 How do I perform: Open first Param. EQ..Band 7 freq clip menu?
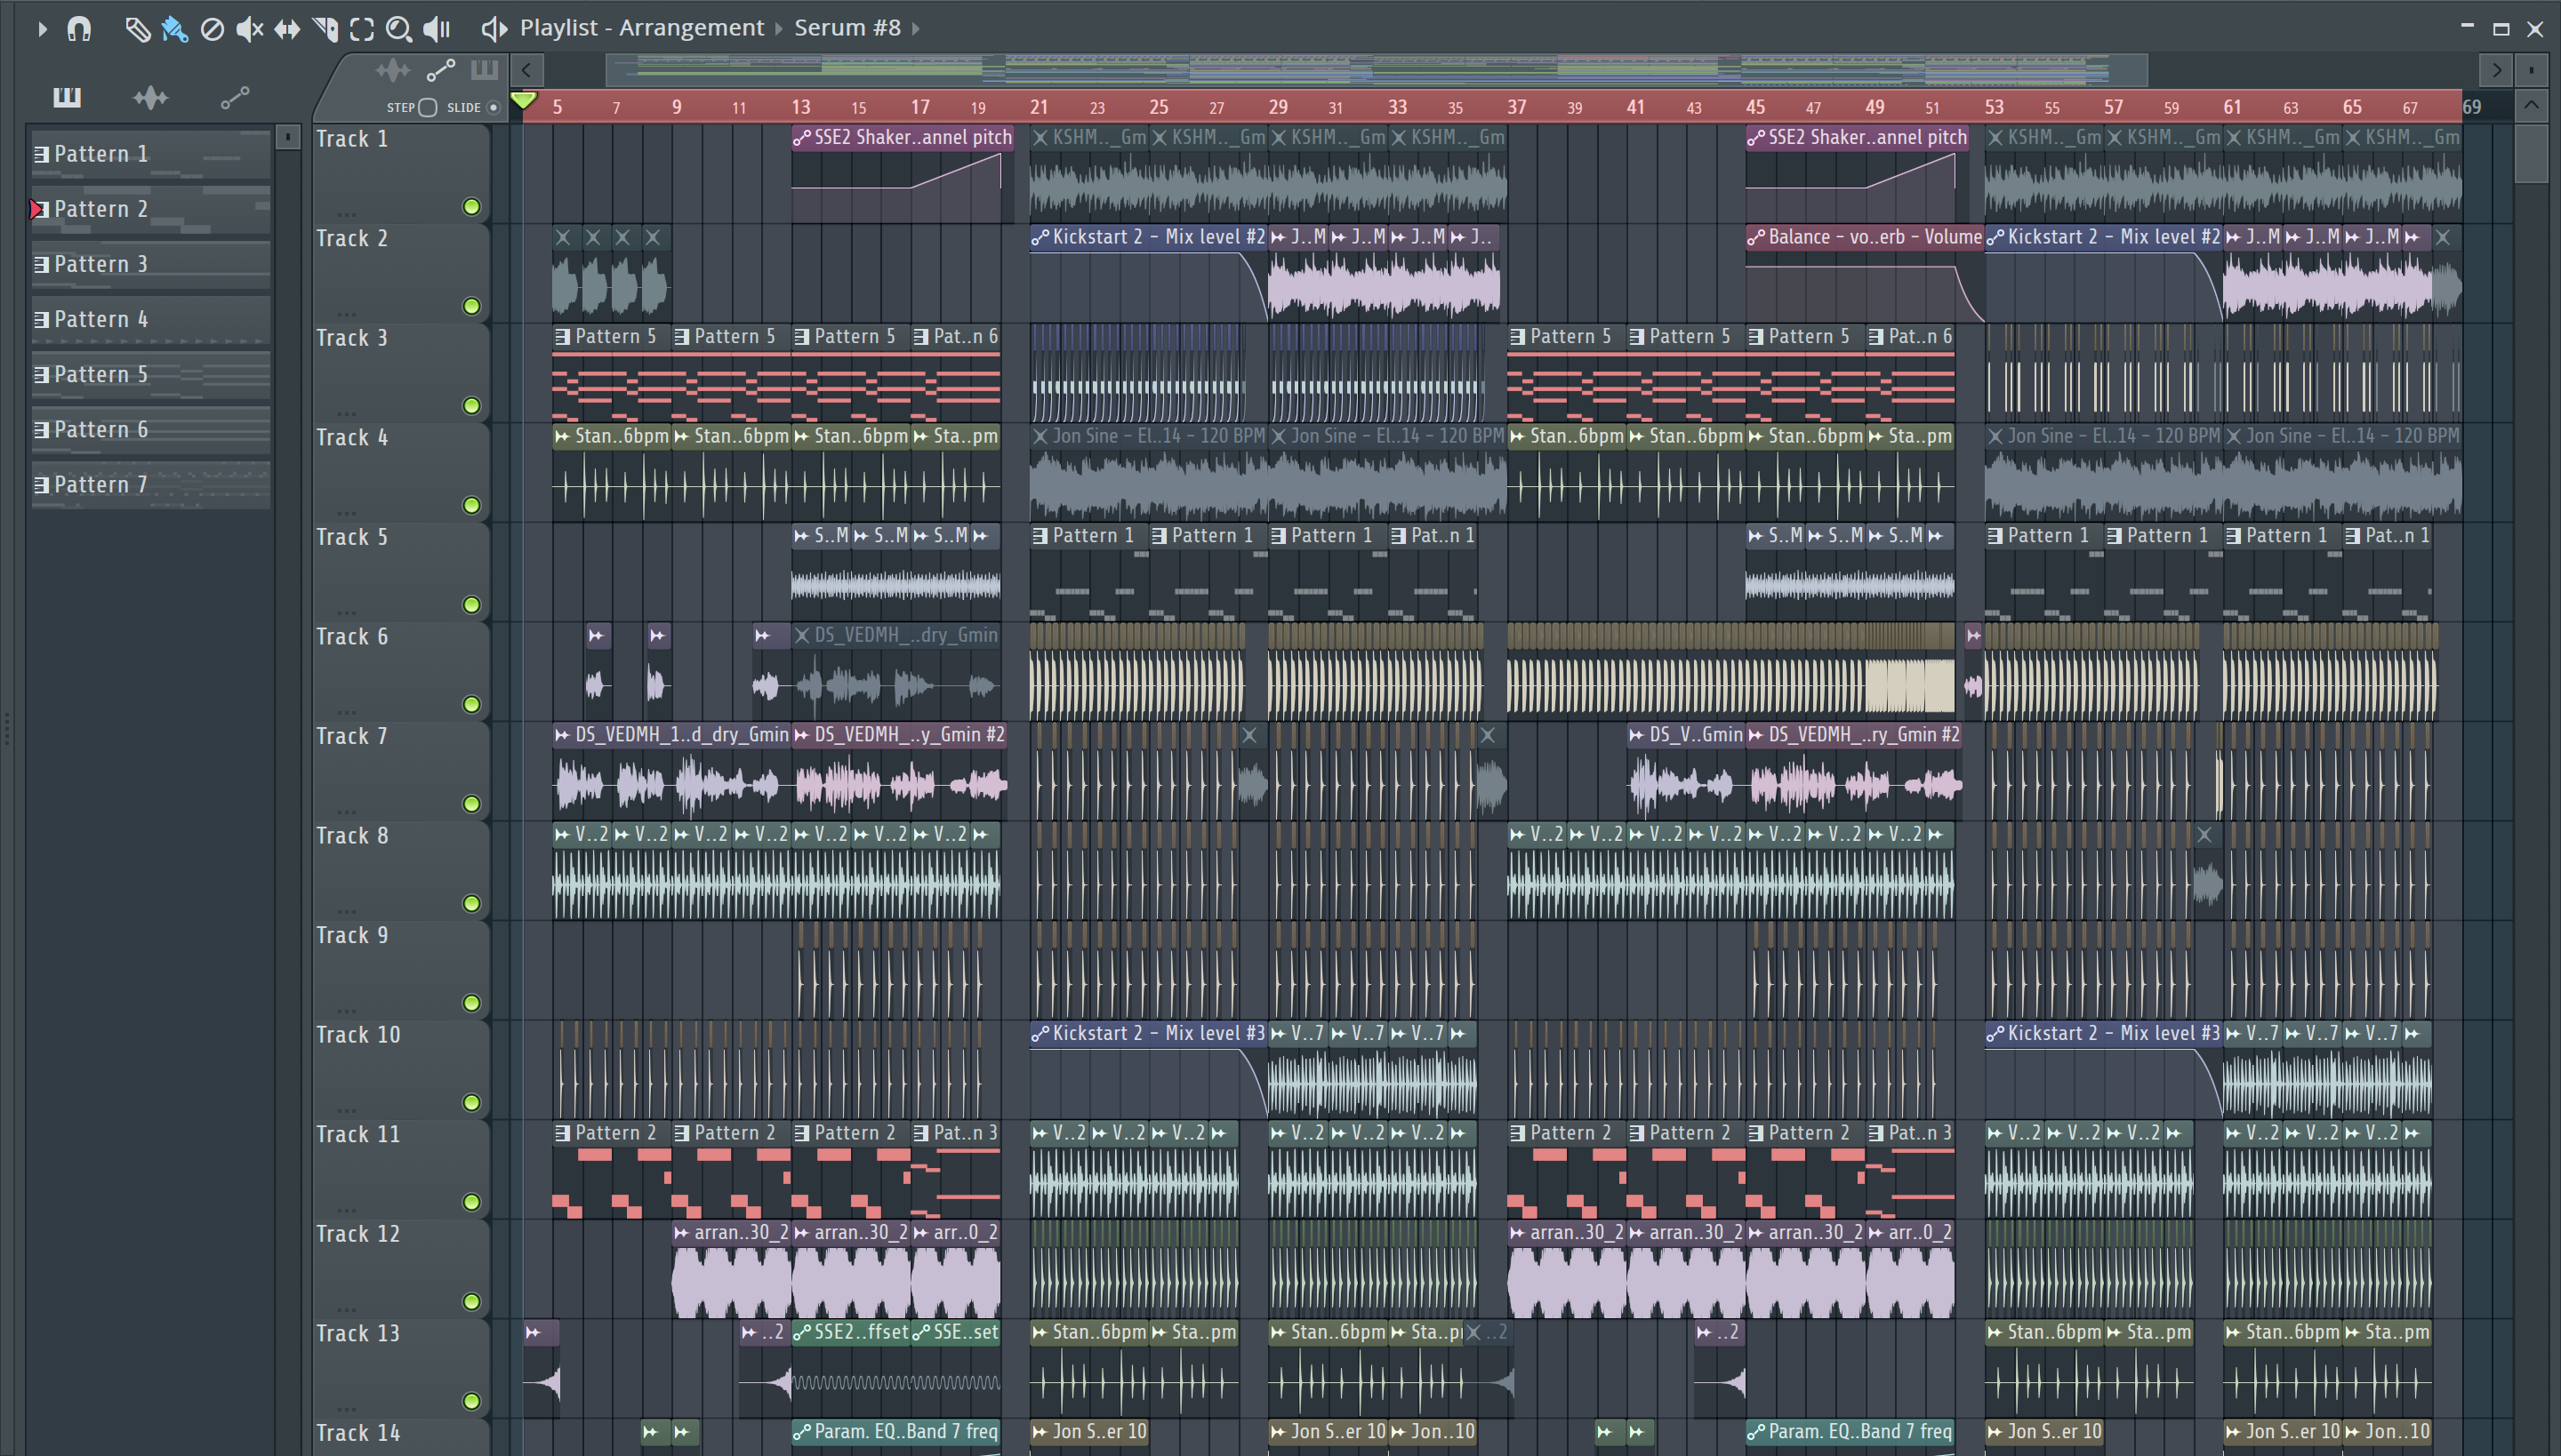pyautogui.click(x=801, y=1432)
